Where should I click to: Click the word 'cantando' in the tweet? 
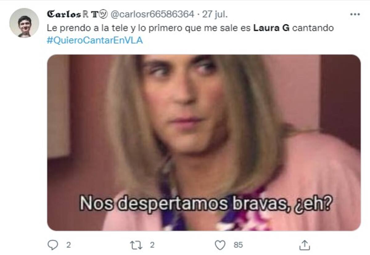pyautogui.click(x=313, y=28)
